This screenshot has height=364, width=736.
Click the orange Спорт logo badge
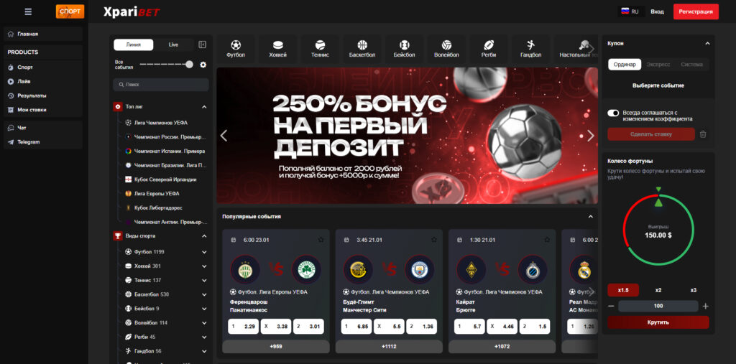(70, 11)
